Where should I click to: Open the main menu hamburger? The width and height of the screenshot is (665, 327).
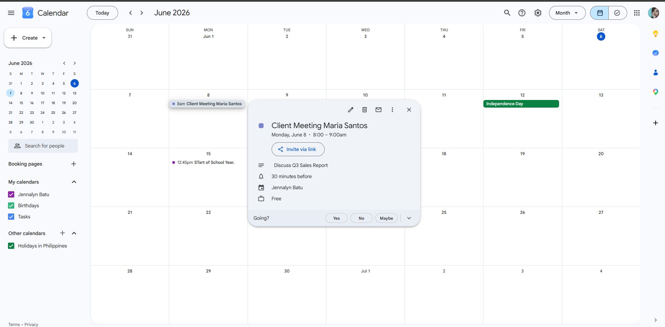(x=11, y=13)
